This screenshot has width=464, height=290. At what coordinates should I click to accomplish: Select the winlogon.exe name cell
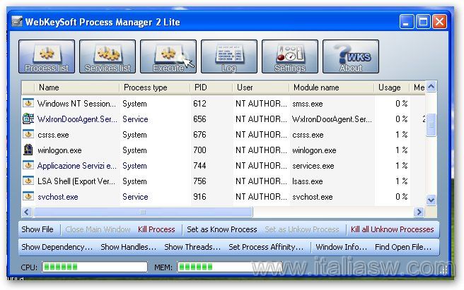click(59, 150)
